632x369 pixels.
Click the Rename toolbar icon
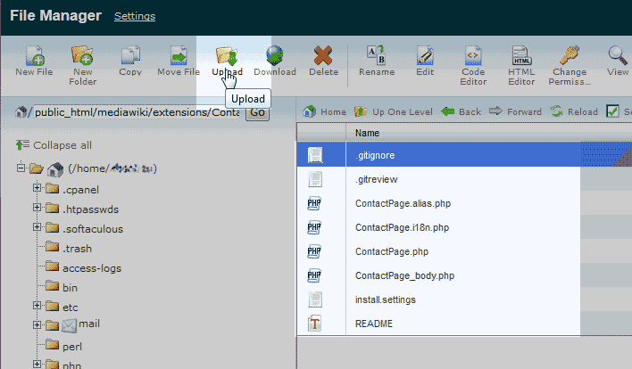tap(376, 56)
